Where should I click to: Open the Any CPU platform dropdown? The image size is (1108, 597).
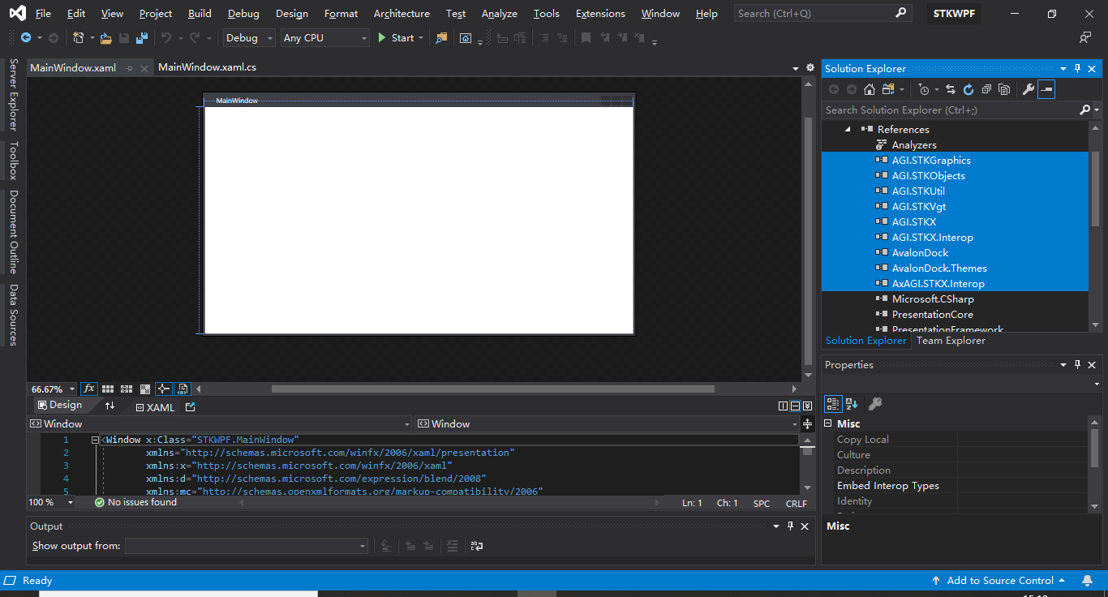(x=324, y=37)
